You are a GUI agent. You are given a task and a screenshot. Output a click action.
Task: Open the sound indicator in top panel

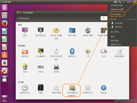click(124, 2)
